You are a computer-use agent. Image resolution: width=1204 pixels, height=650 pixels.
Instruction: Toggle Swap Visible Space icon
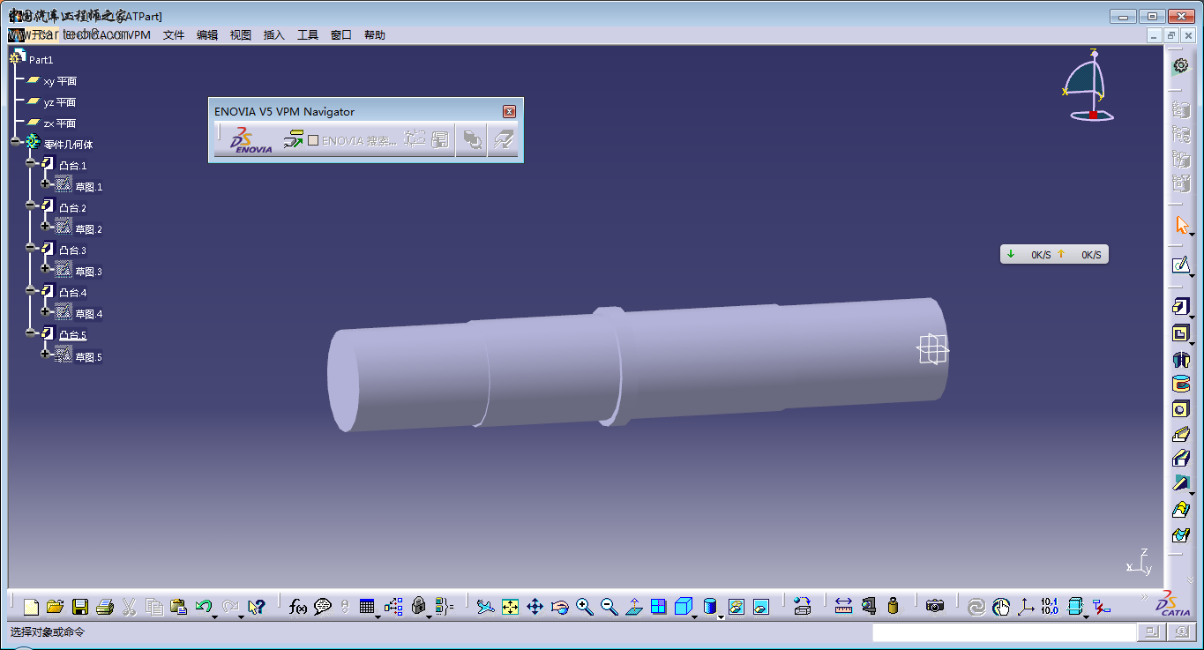[x=761, y=607]
